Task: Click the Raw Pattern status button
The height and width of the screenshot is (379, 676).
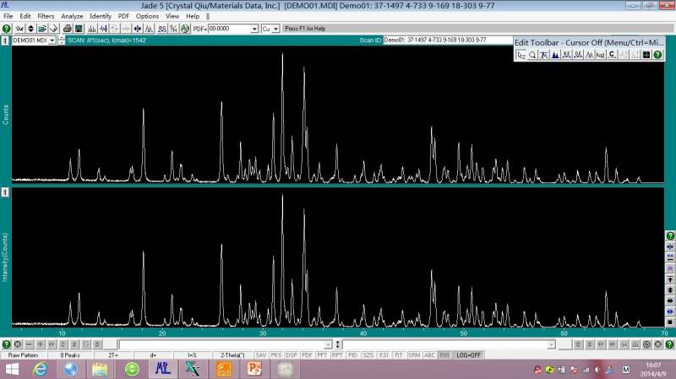Action: coord(22,355)
